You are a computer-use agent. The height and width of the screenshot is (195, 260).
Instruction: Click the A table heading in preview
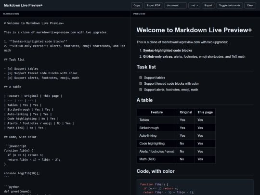tap(144, 100)
